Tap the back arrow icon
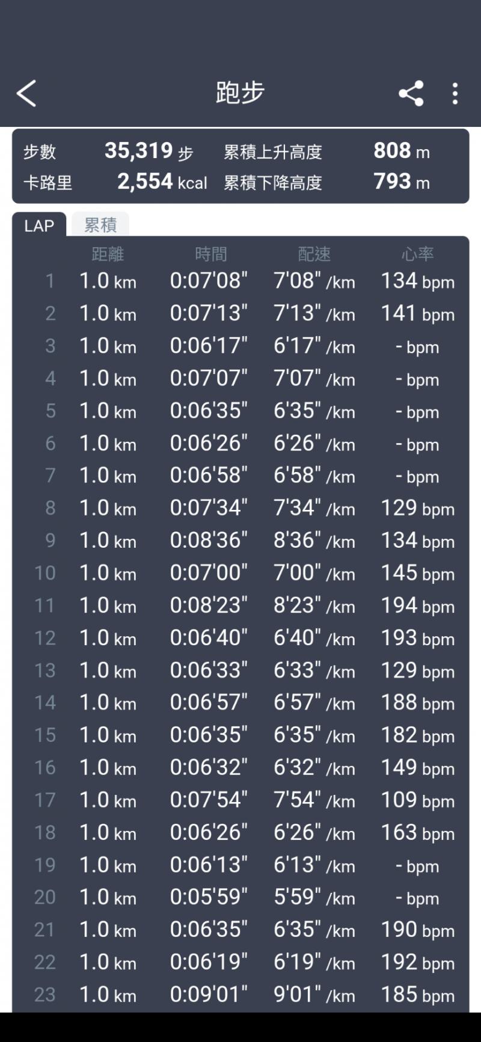Viewport: 481px width, 1042px height. click(x=26, y=94)
